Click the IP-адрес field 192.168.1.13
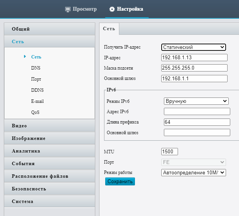 [194, 57]
